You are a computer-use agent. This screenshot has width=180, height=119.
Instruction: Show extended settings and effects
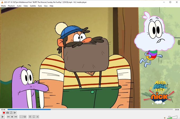click(x=25, y=117)
